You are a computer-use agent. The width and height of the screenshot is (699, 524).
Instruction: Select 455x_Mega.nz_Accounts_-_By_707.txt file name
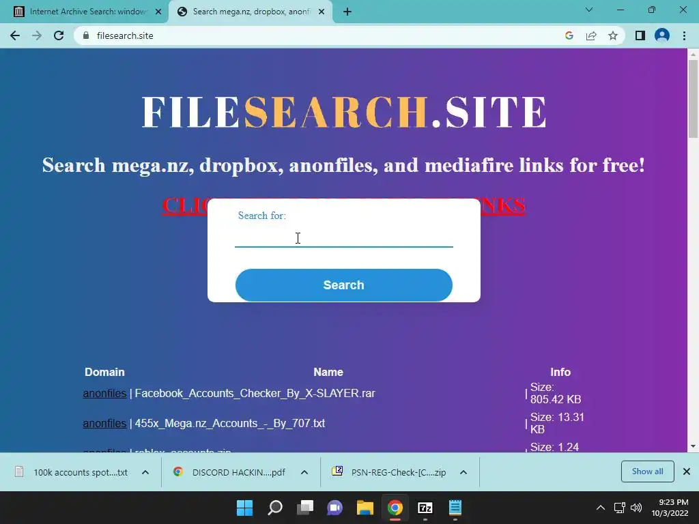(229, 423)
